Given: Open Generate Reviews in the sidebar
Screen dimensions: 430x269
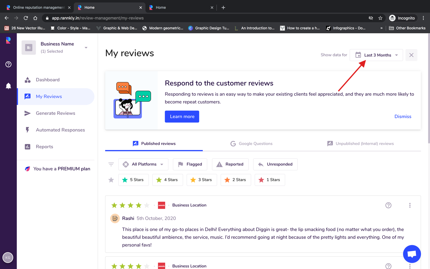Looking at the screenshot, I should (x=56, y=113).
